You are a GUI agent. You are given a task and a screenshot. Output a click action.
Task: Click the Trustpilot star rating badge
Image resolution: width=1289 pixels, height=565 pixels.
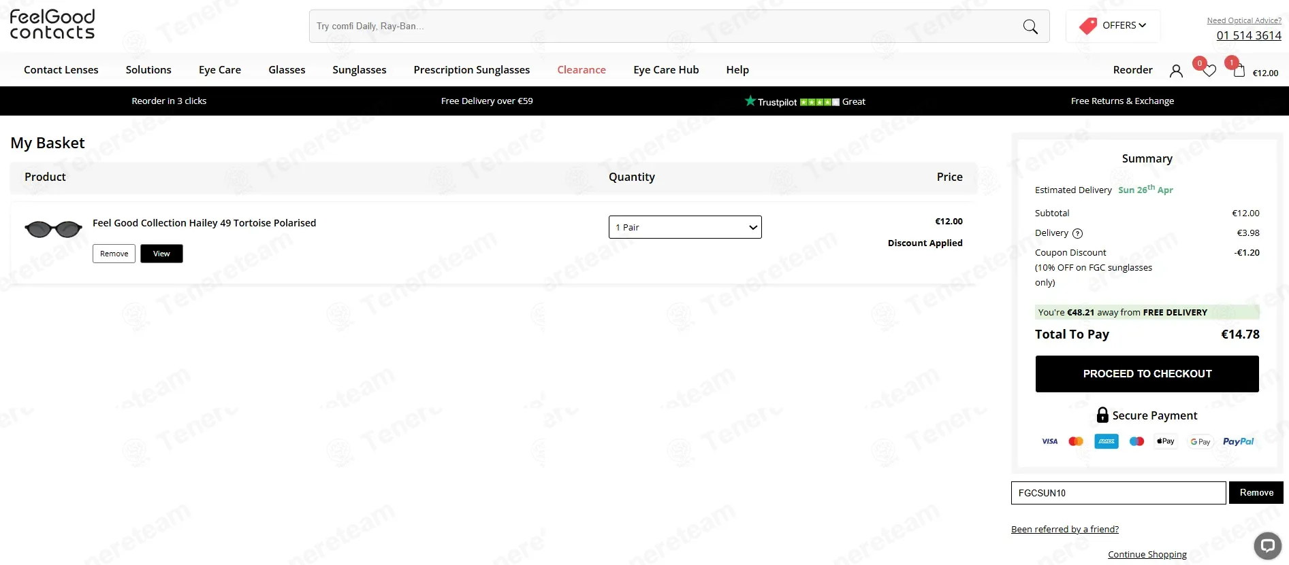coord(805,101)
